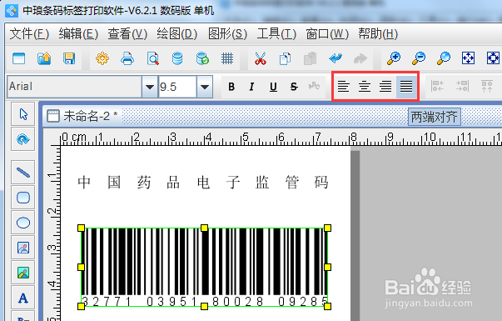This screenshot has width=502, height=321.
Task: Cut the selection with scissors icon
Action: [261, 58]
